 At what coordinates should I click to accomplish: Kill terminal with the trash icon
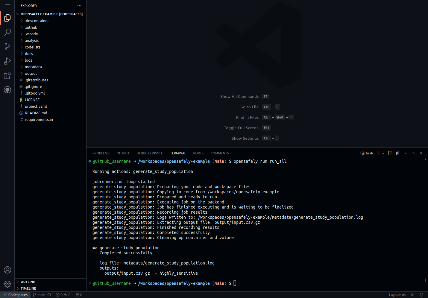[397, 153]
